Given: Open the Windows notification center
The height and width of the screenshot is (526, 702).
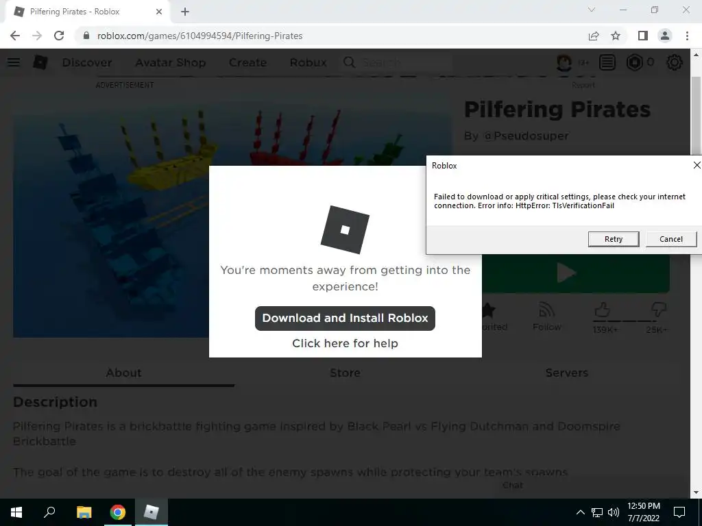Looking at the screenshot, I should 679,512.
